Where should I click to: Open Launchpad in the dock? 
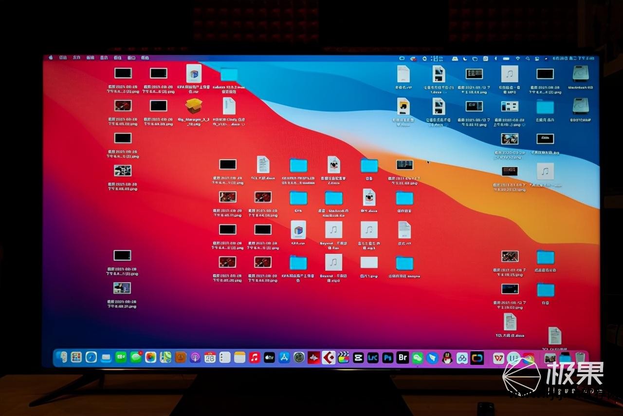pos(76,357)
